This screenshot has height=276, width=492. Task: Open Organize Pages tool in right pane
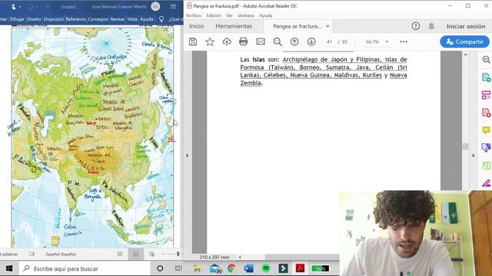pos(486,95)
